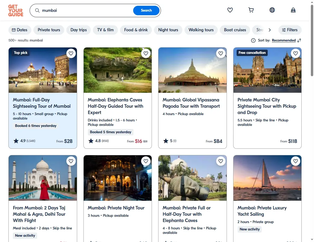Viewport: 314px width, 242px height.
Task: Filter by Walking tours
Action: coord(201,30)
